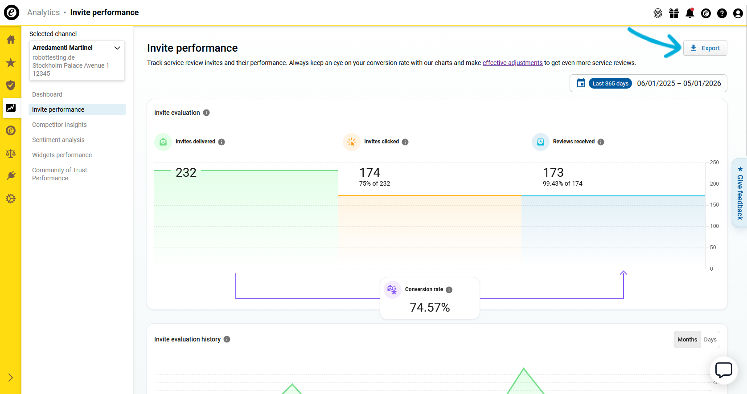Open the plug integrations sidebar icon
This screenshot has height=394, width=747.
tap(11, 176)
